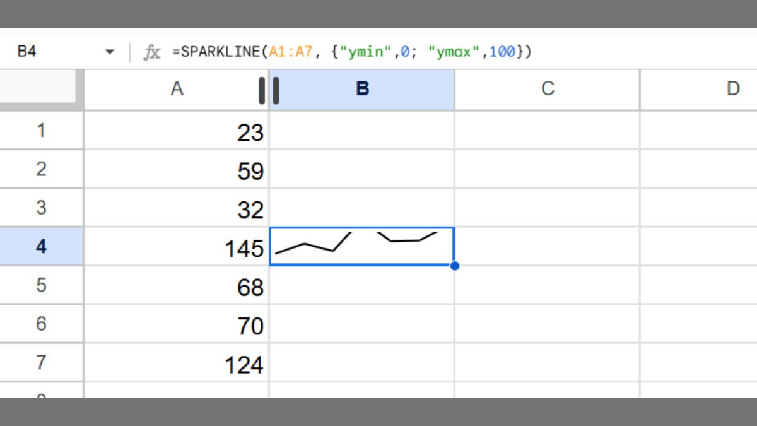The image size is (757, 426).
Task: Click the sparkline chart cell B4
Action: pyautogui.click(x=362, y=246)
